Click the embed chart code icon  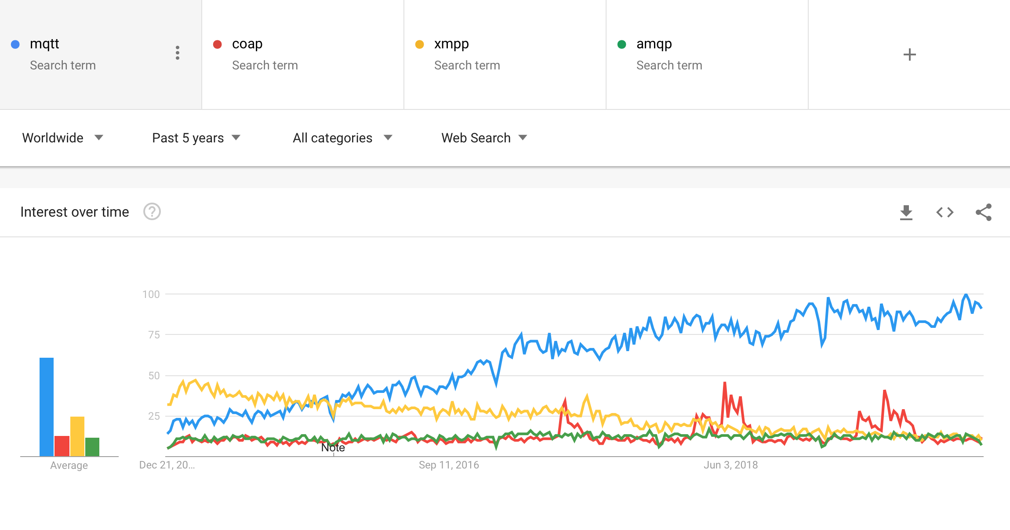point(945,213)
